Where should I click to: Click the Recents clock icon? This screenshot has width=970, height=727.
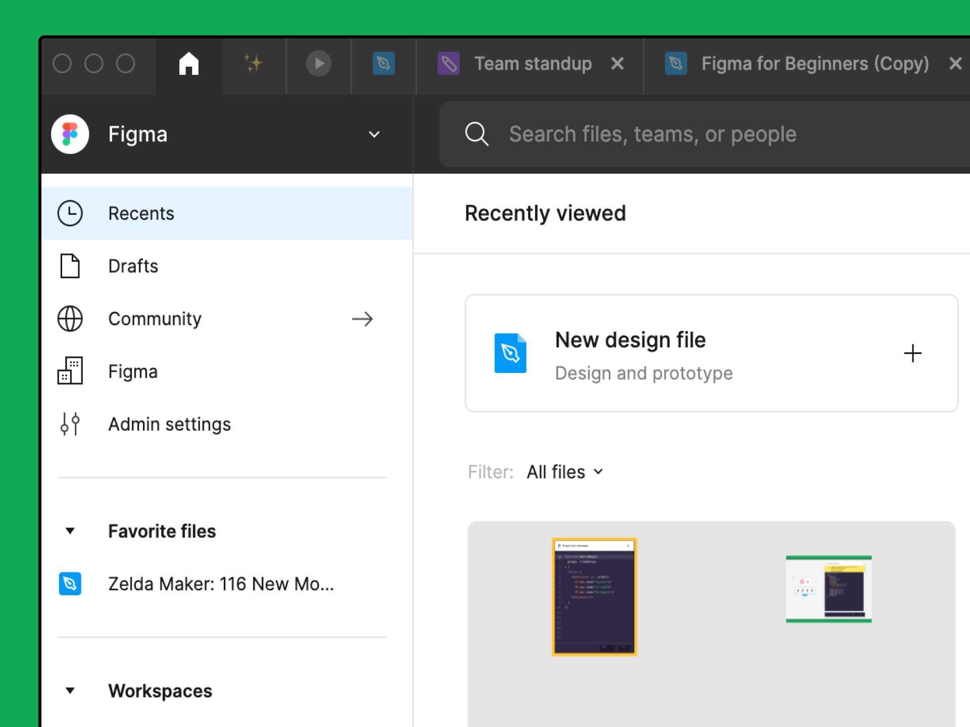point(70,213)
